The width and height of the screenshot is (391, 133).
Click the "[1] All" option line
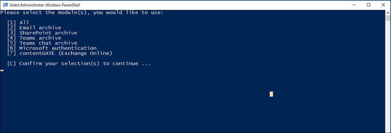pos(18,23)
